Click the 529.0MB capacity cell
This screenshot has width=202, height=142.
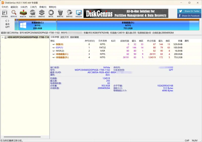(178, 44)
